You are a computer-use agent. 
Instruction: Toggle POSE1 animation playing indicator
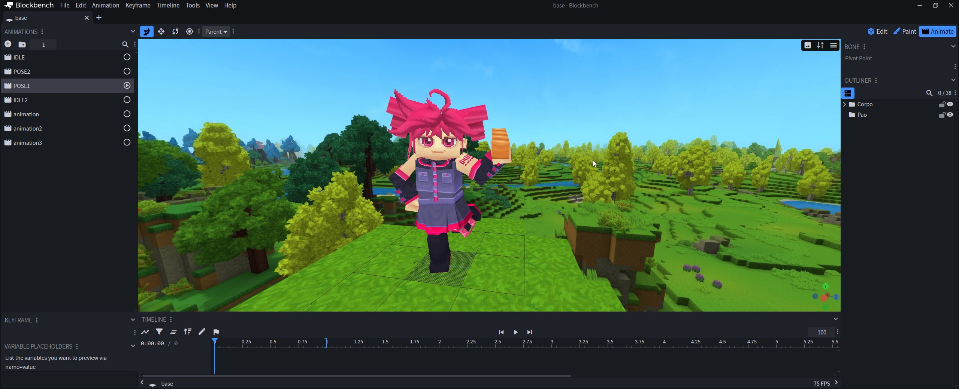(x=127, y=86)
